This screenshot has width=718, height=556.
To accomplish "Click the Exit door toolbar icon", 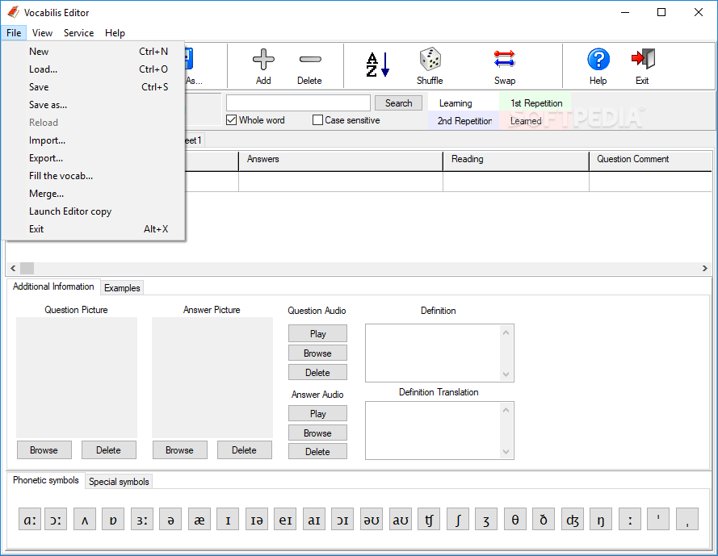I will (642, 59).
